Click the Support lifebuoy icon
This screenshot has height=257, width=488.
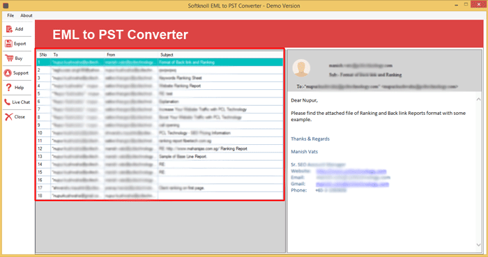[x=8, y=72]
